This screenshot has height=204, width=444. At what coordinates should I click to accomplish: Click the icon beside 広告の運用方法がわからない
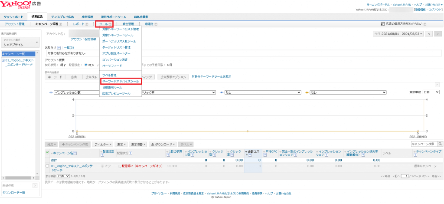(382, 24)
